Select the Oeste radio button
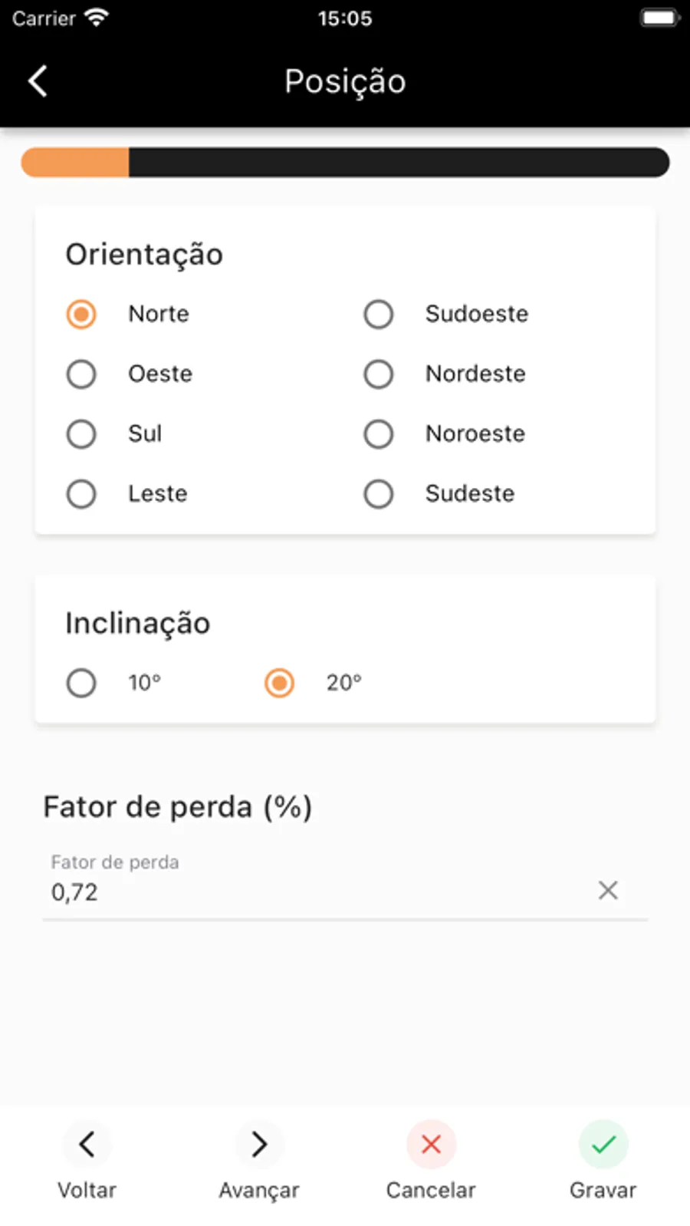Viewport: 690px width, 1226px height. coord(81,374)
